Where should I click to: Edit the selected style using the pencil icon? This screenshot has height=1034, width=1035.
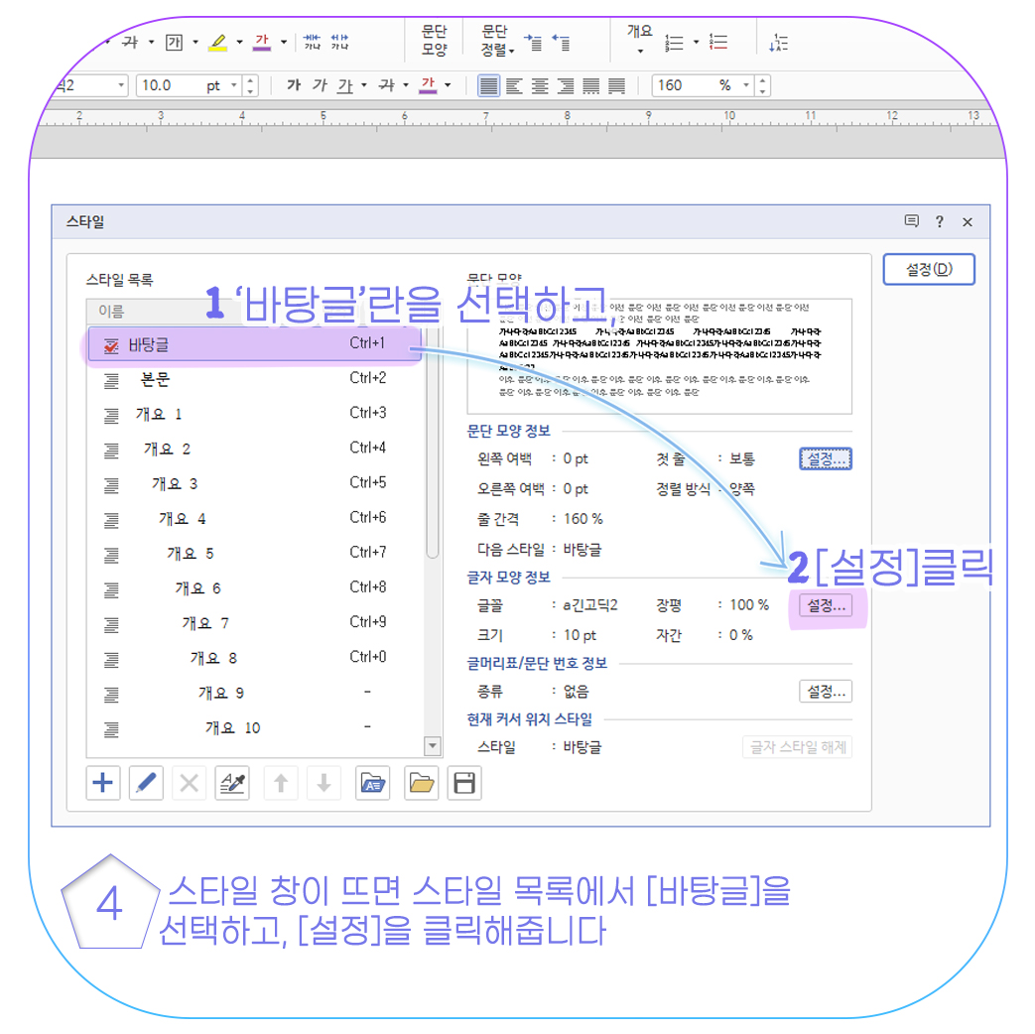click(144, 783)
